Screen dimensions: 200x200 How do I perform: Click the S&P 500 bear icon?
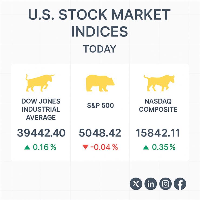100,84
